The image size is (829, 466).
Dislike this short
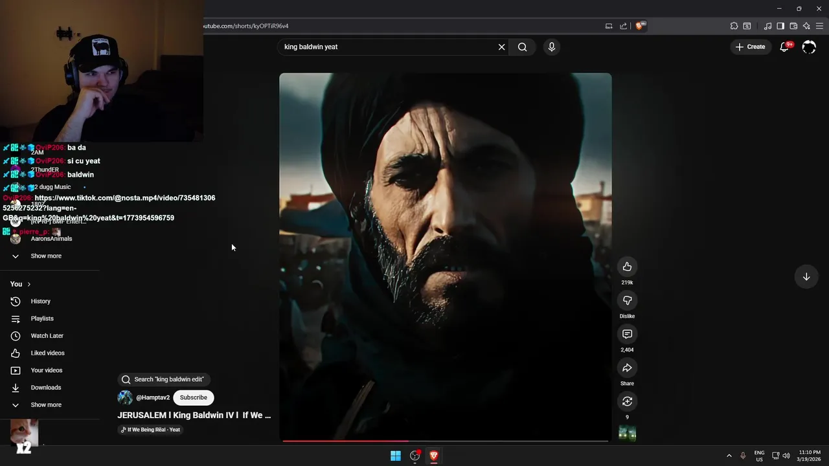(x=627, y=300)
